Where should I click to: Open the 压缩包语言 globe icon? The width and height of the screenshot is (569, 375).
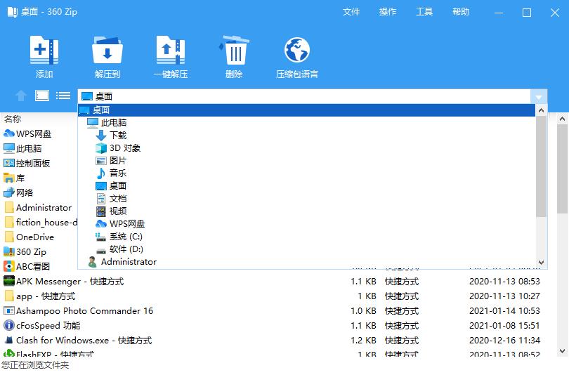(x=297, y=51)
